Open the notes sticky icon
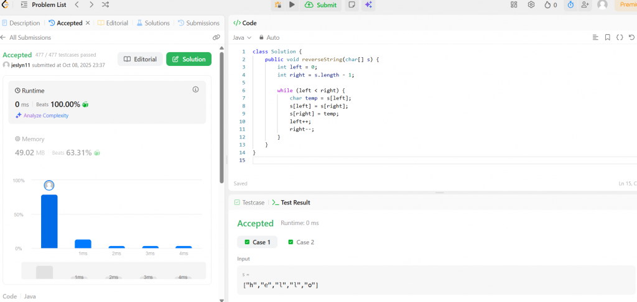The width and height of the screenshot is (637, 302). coord(352,5)
